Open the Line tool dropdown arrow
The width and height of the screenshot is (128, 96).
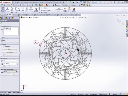click(x=14, y=8)
